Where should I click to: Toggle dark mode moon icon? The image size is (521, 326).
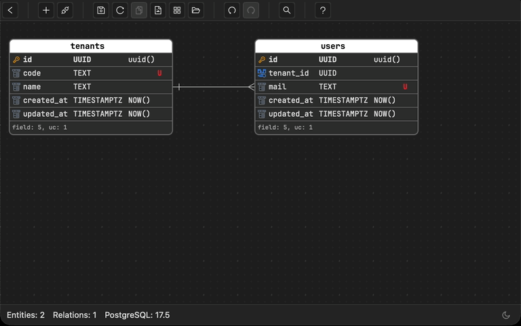point(506,315)
